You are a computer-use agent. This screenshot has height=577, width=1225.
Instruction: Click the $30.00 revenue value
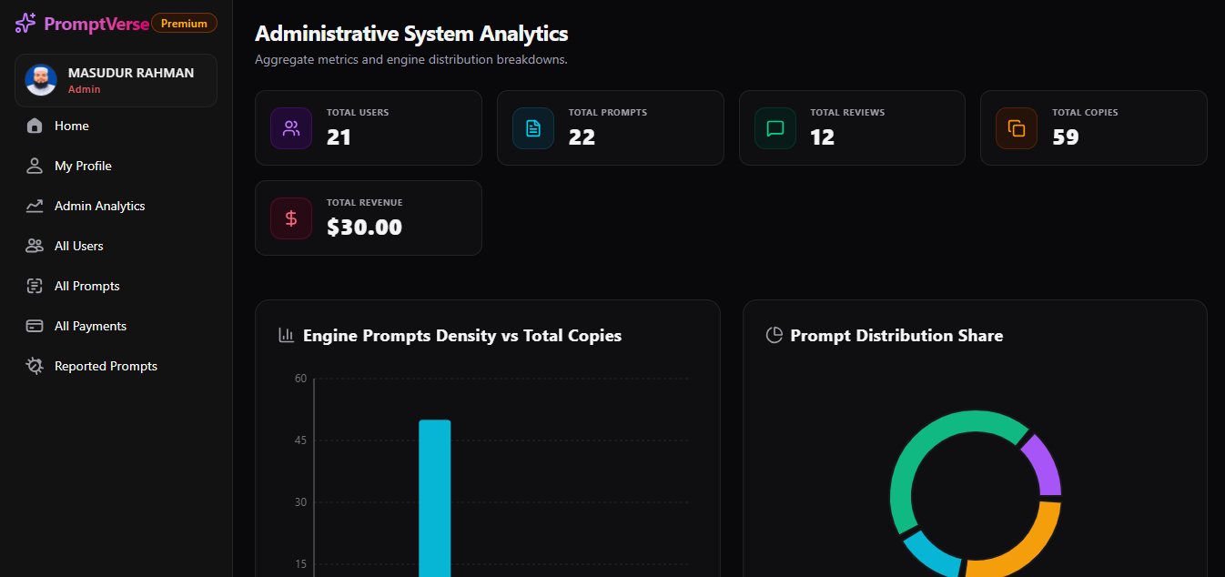click(364, 228)
